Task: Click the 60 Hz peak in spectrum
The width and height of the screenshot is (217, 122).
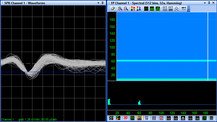Action: coord(139,103)
